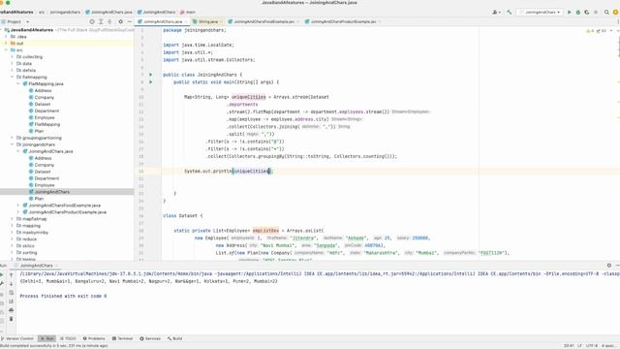
Task: Open the Terminal tool window
Action: click(123, 338)
